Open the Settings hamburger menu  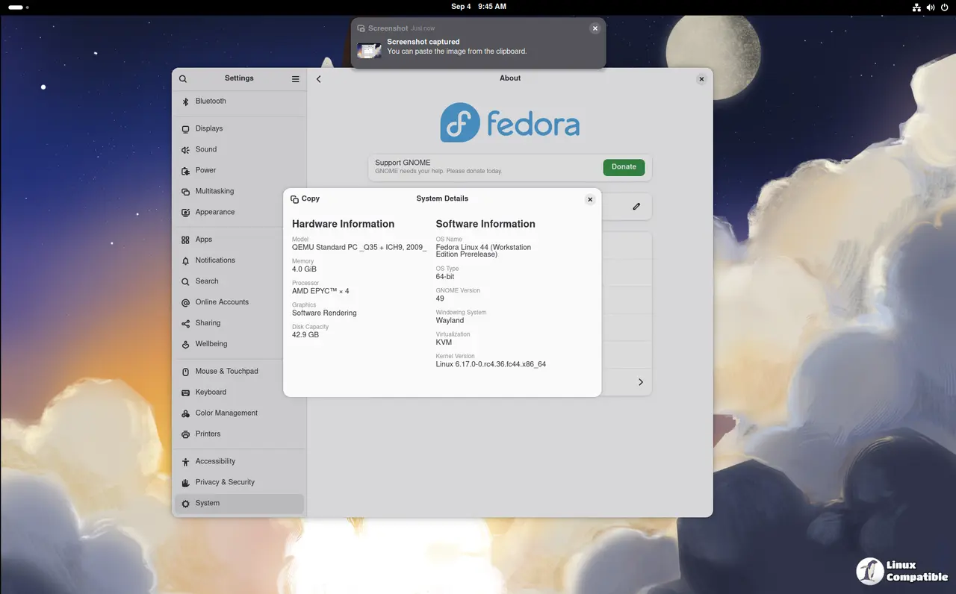[x=296, y=79]
